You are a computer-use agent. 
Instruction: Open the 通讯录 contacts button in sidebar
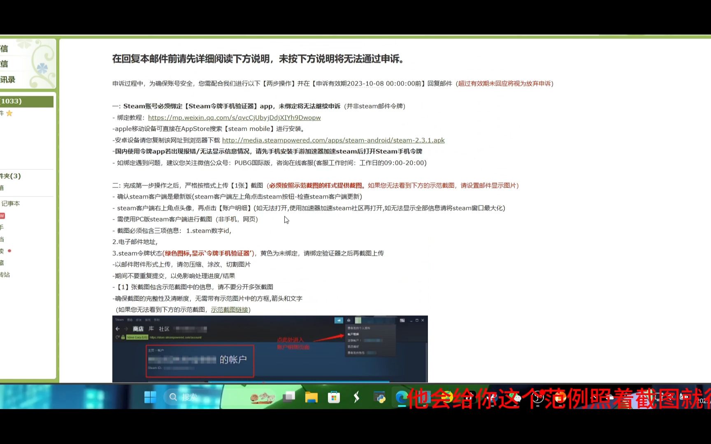tap(8, 79)
